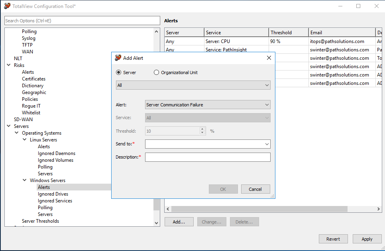Collapse the Risks tree branch

pos(8,65)
